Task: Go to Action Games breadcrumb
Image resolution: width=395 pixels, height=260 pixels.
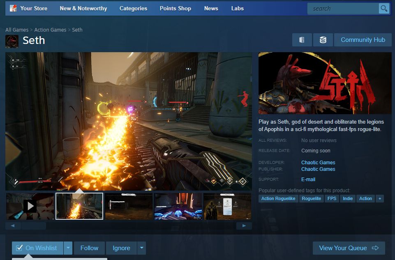Action: tap(50, 30)
